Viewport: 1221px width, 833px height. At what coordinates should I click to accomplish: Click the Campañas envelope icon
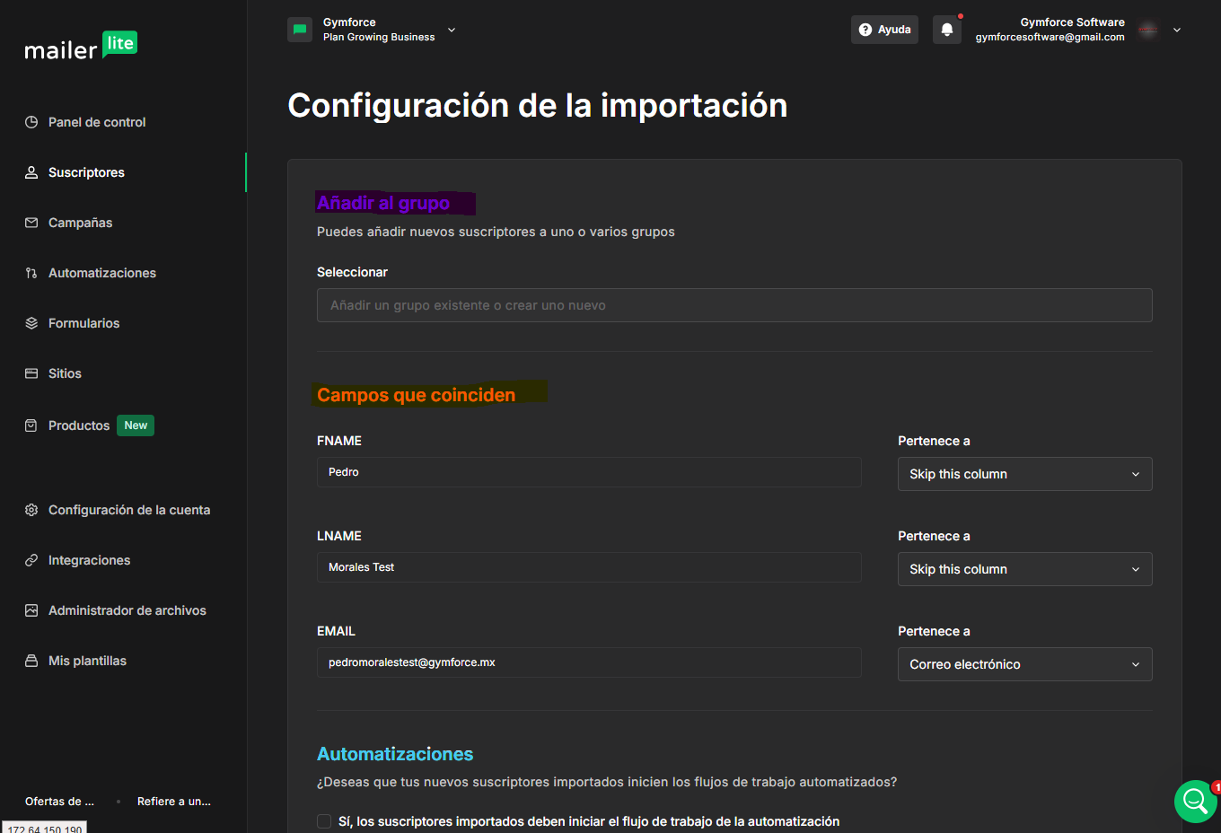[31, 223]
